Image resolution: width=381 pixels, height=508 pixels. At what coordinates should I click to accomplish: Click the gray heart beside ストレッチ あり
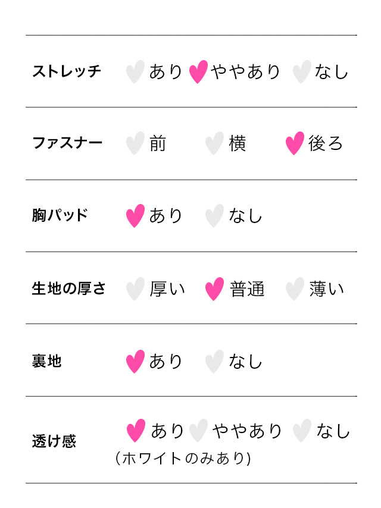coord(136,72)
